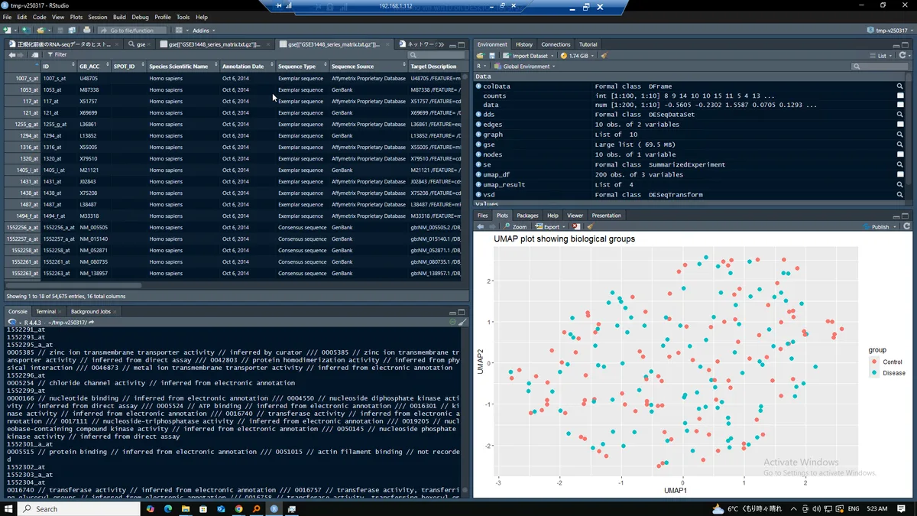Open the umap_df table via its grid icon
917x516 pixels.
point(900,174)
